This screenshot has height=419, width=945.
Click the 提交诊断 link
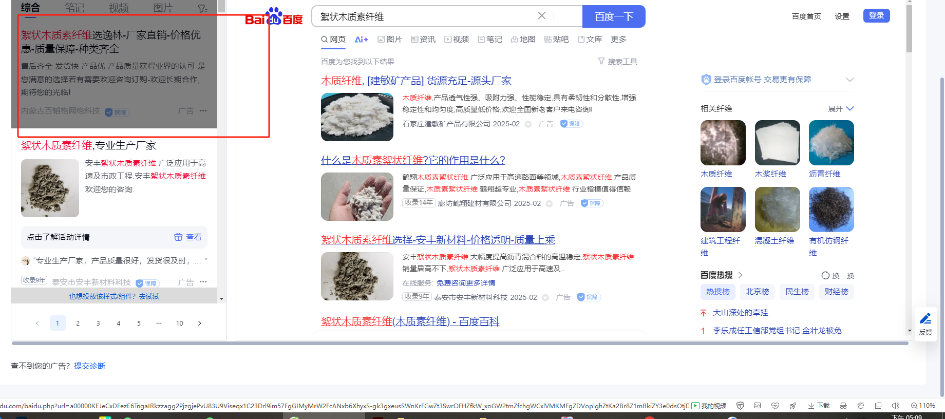89,366
